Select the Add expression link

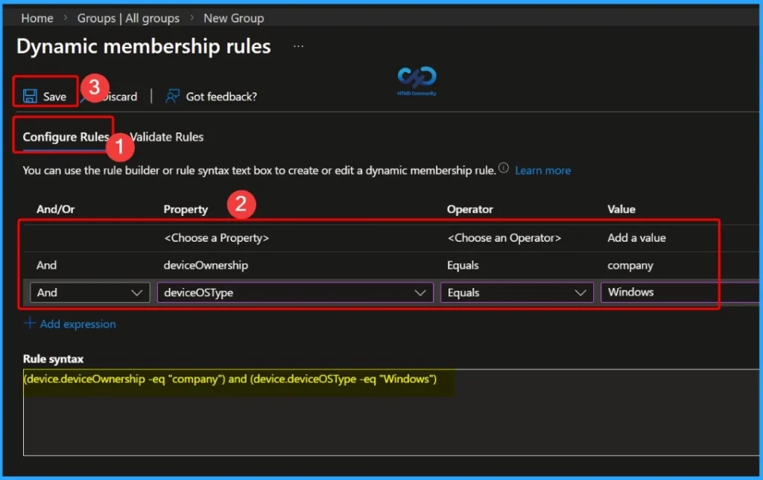[x=75, y=324]
